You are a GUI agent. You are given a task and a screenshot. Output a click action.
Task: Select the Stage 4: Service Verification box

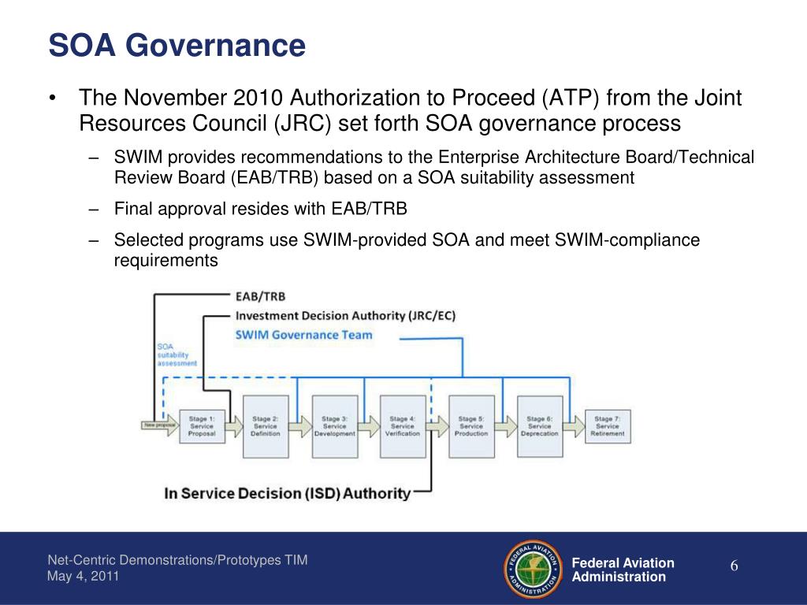click(x=403, y=426)
